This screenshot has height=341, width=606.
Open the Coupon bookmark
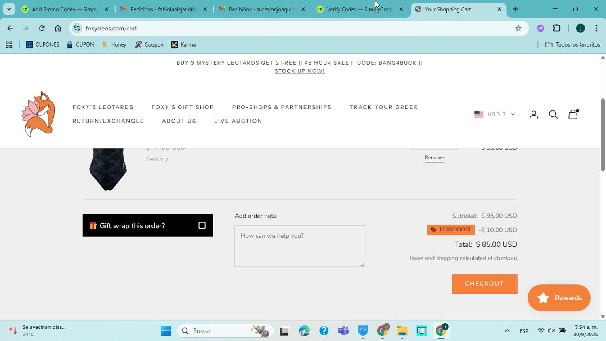[149, 45]
